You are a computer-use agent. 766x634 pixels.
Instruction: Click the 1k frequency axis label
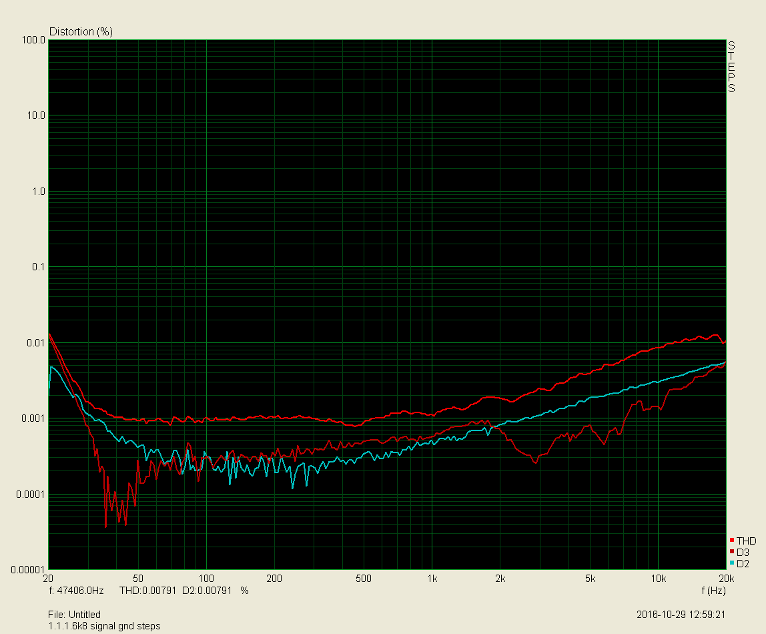tap(432, 579)
